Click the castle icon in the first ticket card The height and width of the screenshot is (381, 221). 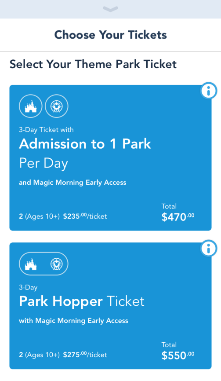31,106
